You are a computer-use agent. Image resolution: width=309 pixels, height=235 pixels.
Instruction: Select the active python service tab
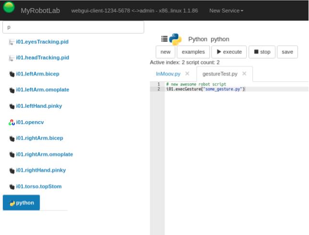point(21,203)
